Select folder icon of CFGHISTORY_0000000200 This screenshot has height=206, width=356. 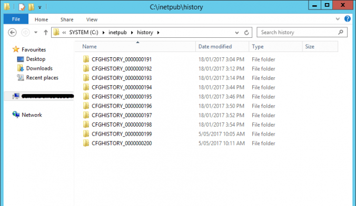[x=86, y=143]
